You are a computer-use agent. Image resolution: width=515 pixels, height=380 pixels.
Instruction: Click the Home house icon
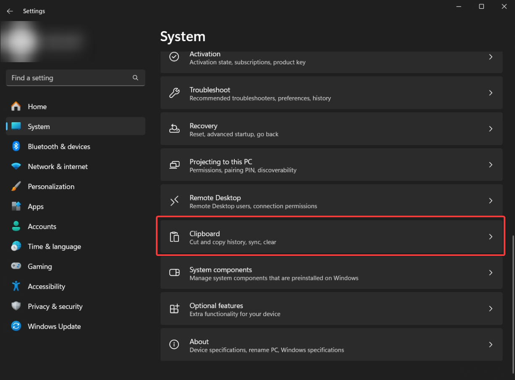16,106
